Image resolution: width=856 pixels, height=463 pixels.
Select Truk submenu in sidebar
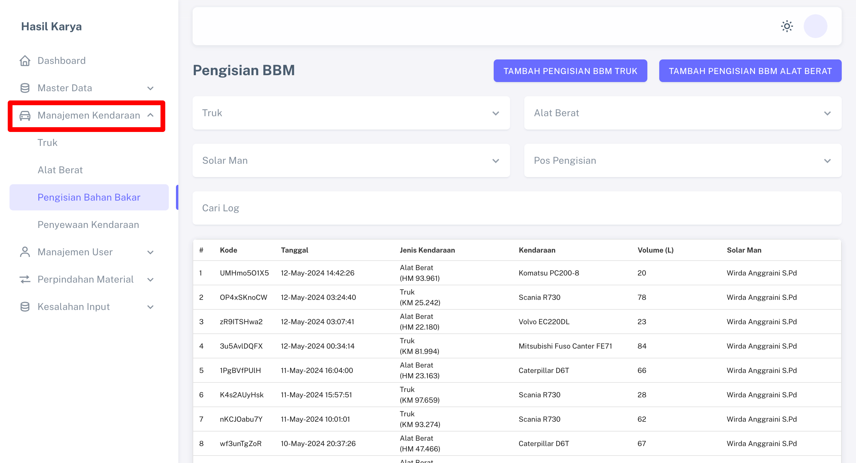48,142
